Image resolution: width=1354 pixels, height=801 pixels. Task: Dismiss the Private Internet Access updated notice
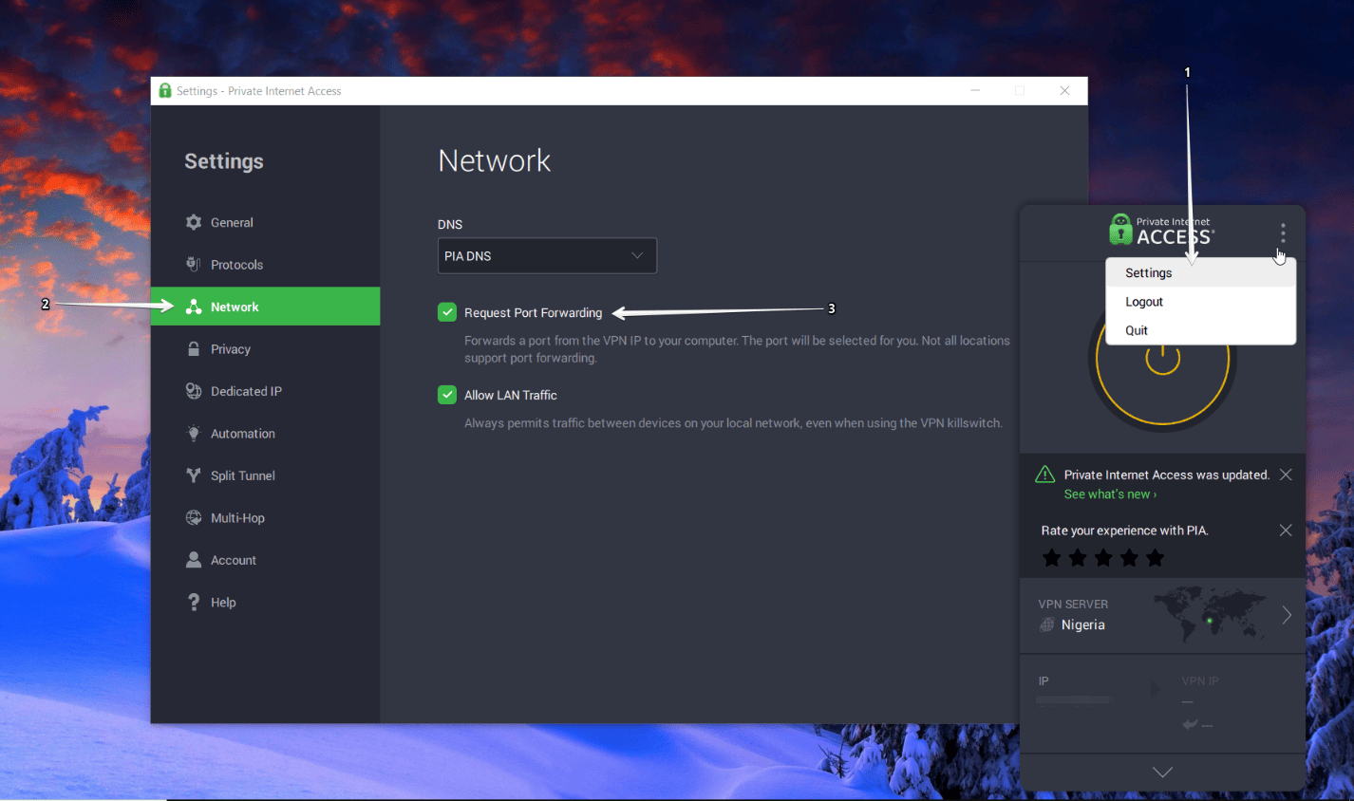point(1286,475)
